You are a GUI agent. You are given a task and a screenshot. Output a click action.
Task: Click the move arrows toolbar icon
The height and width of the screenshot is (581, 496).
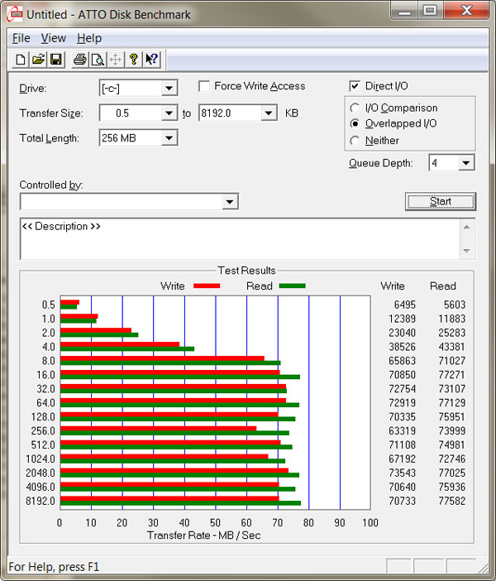(x=116, y=60)
